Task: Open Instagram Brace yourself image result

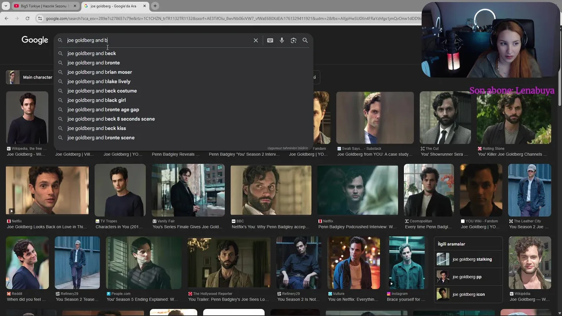Action: pos(407,263)
